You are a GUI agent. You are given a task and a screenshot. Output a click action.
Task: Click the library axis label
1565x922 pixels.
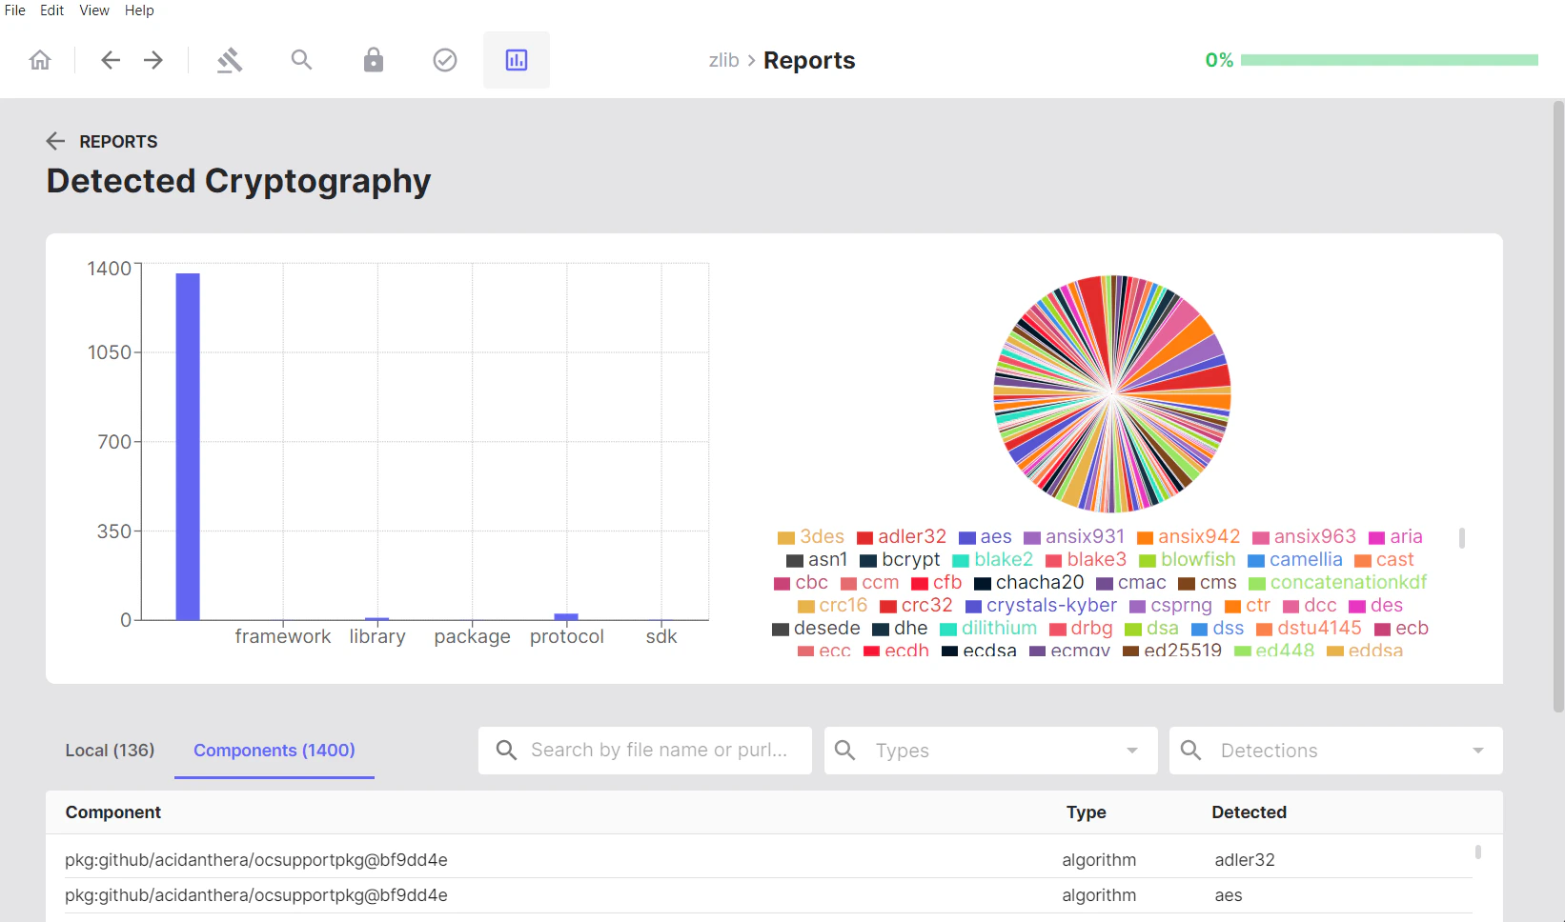(377, 636)
